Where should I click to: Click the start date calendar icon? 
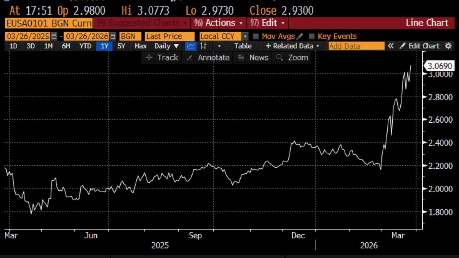55,37
